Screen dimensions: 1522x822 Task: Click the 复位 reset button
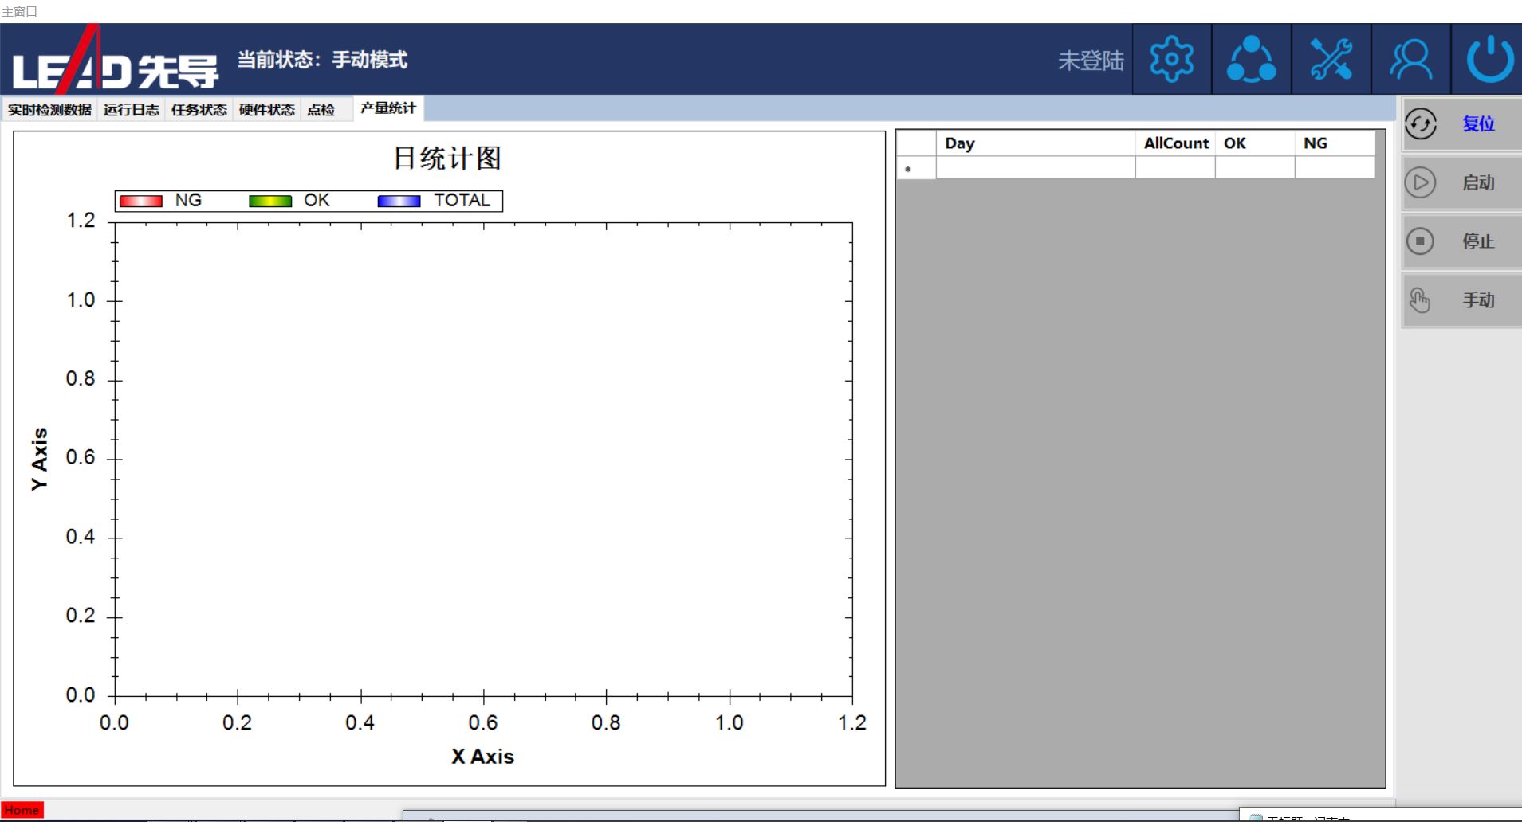pos(1461,124)
